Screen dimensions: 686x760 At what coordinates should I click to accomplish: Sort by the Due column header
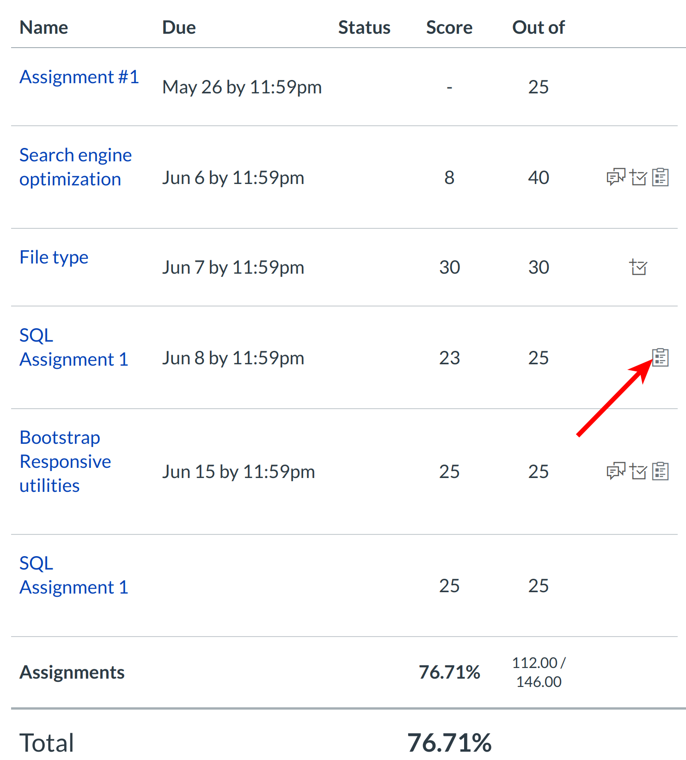[179, 27]
